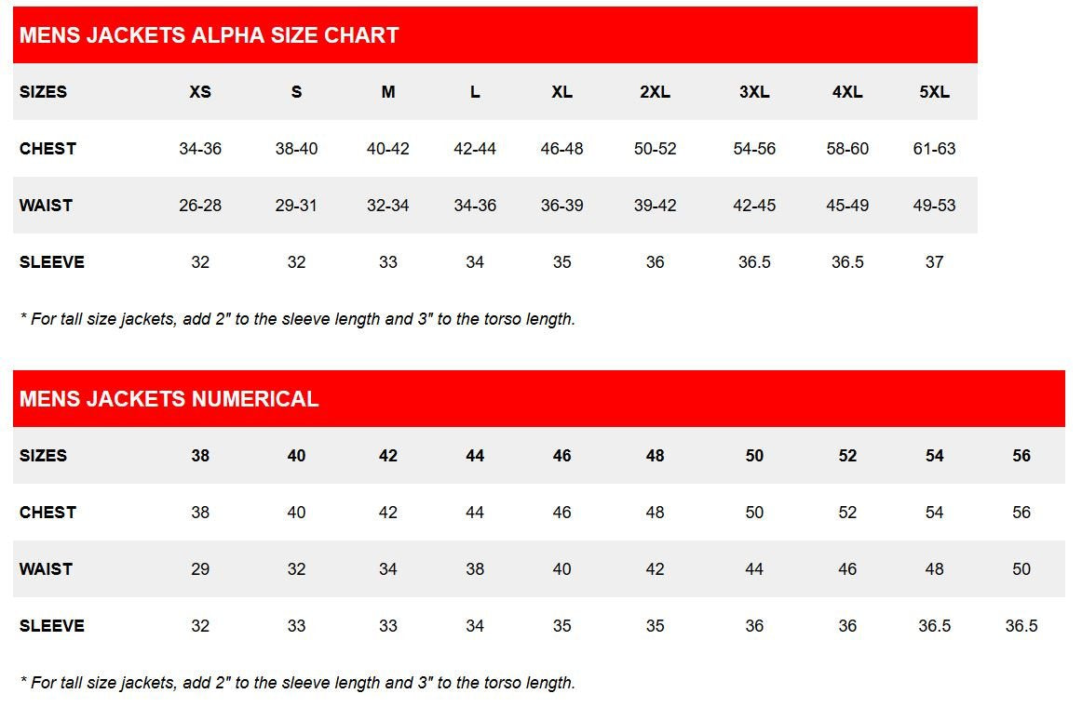The width and height of the screenshot is (1082, 707).
Task: Click chest value 52 in numerical chart
Action: coord(847,513)
